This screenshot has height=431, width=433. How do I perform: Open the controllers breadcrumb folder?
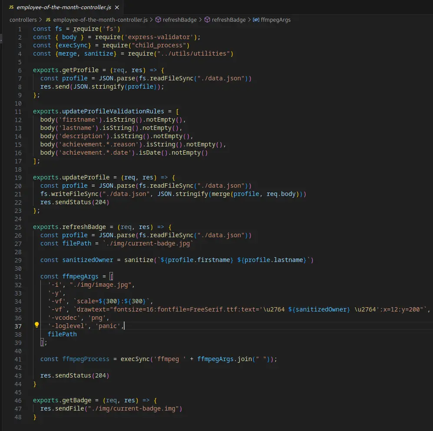coord(23,20)
